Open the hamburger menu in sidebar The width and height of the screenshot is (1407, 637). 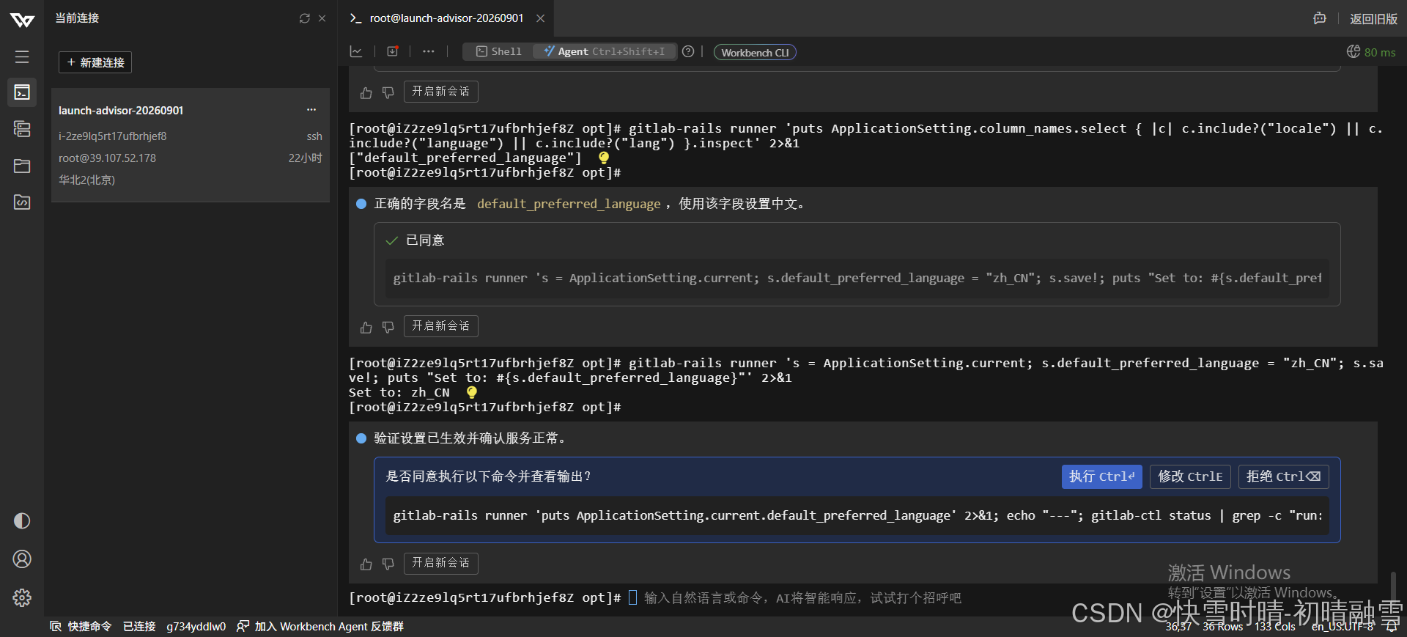click(22, 56)
